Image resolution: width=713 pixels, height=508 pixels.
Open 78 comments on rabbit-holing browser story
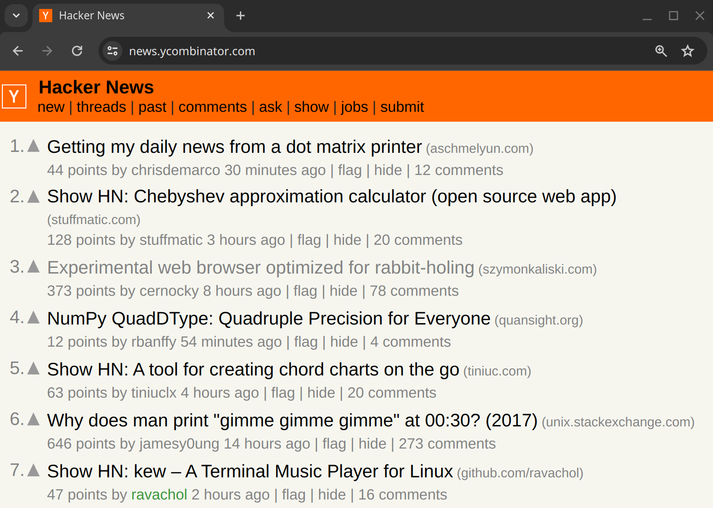pos(414,291)
